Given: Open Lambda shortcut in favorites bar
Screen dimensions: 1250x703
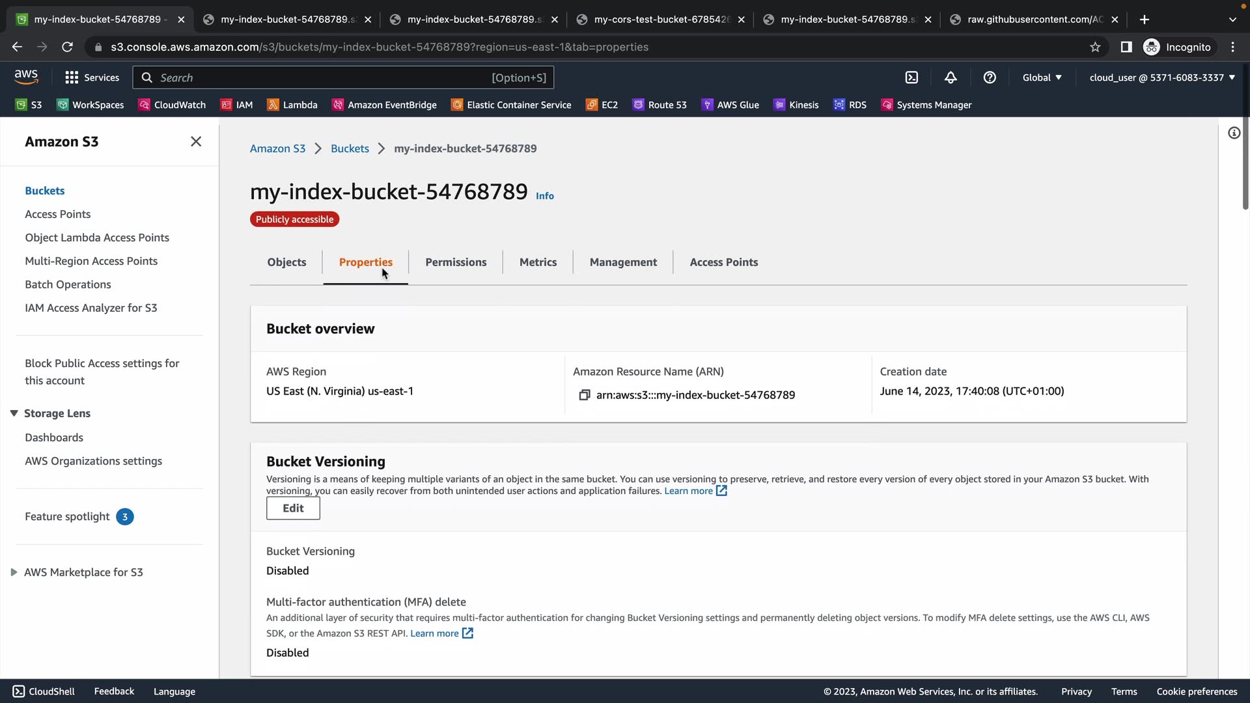Looking at the screenshot, I should (x=292, y=105).
